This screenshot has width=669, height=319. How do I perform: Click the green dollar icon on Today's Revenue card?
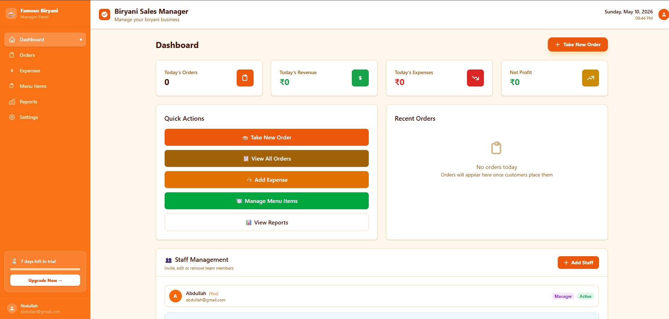(360, 78)
